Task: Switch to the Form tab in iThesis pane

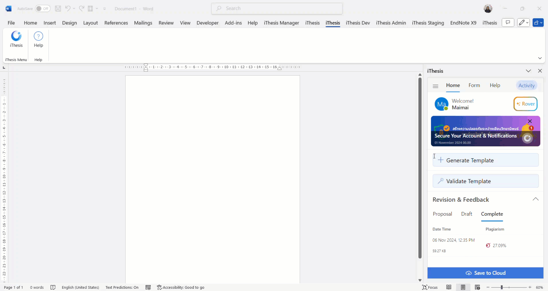Action: coord(474,85)
